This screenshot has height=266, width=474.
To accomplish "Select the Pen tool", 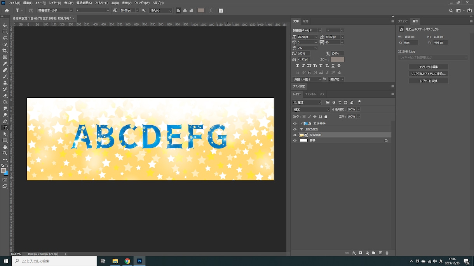I will tap(5, 121).
